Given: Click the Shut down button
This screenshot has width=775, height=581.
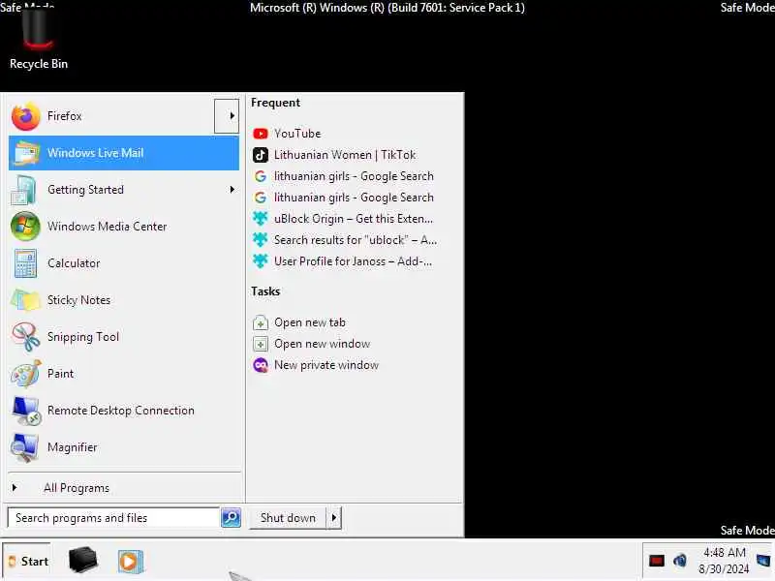Looking at the screenshot, I should pyautogui.click(x=288, y=518).
